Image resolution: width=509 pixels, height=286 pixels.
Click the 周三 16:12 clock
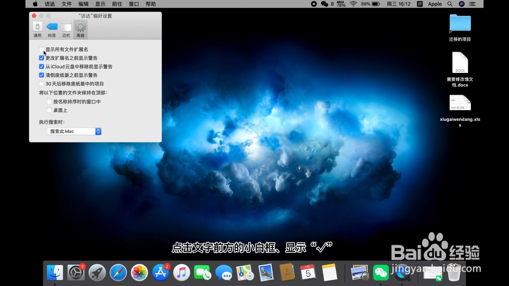pyautogui.click(x=399, y=4)
